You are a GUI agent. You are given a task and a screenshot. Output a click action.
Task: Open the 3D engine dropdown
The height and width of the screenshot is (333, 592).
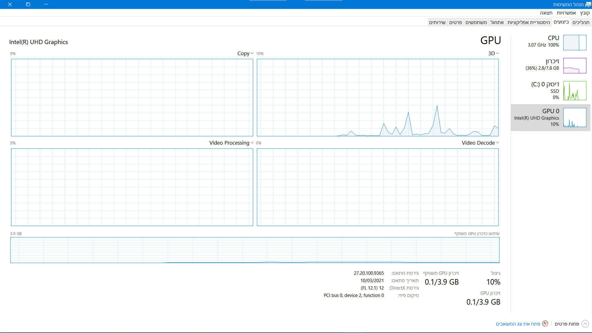coord(493,53)
